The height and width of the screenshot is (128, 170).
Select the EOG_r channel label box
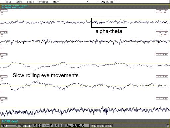[4, 76]
